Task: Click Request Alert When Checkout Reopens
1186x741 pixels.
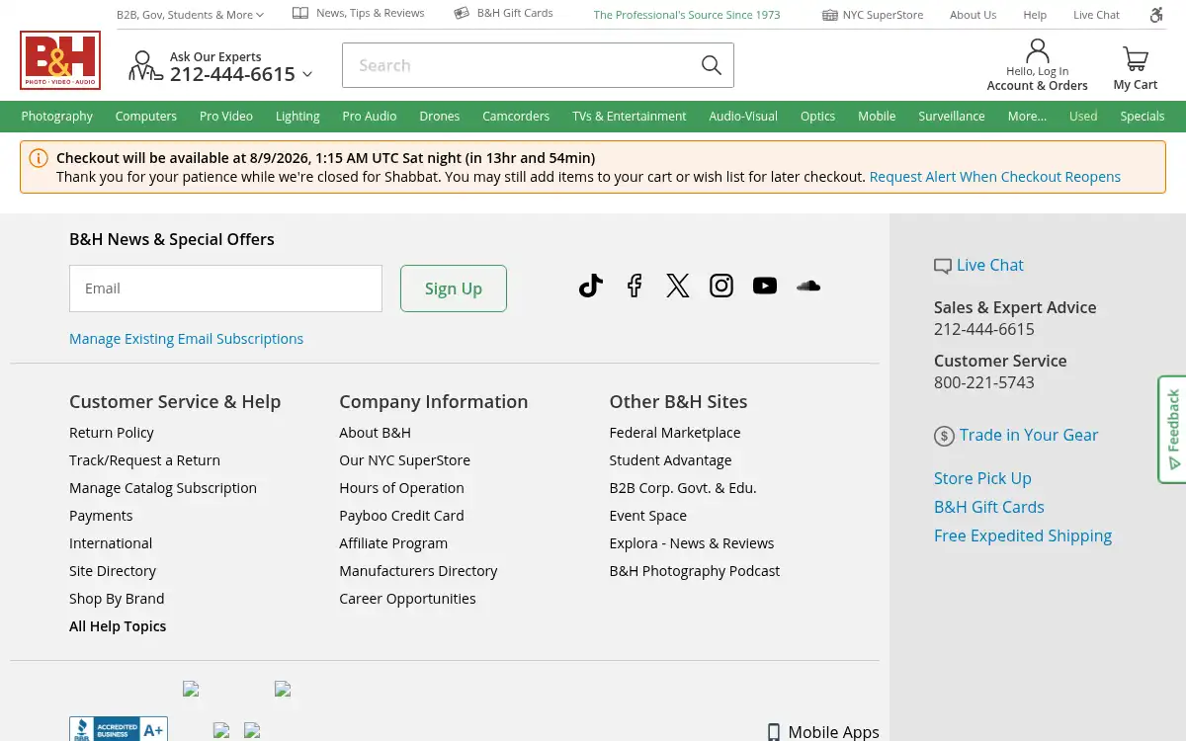Action: pos(995,177)
